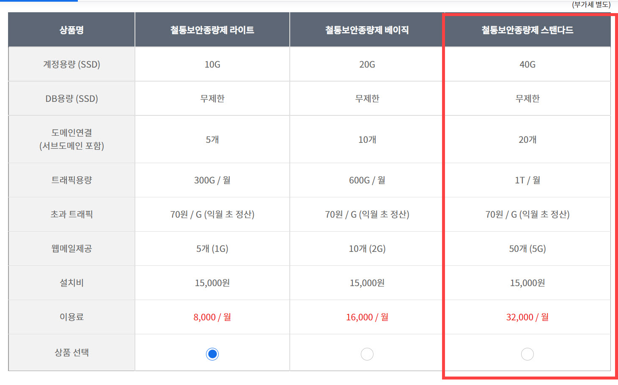Click the 40G storage cell in Standard column
The image size is (618, 385).
pos(527,64)
